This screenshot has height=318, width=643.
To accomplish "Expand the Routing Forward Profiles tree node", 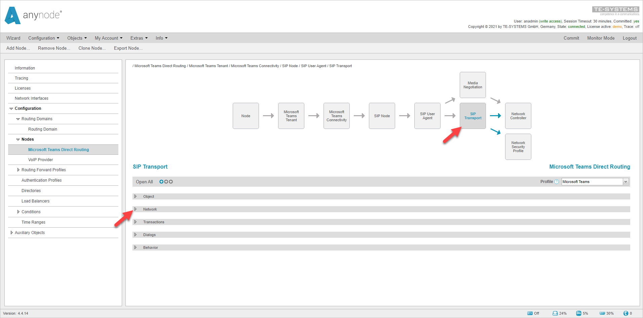I will (18, 170).
